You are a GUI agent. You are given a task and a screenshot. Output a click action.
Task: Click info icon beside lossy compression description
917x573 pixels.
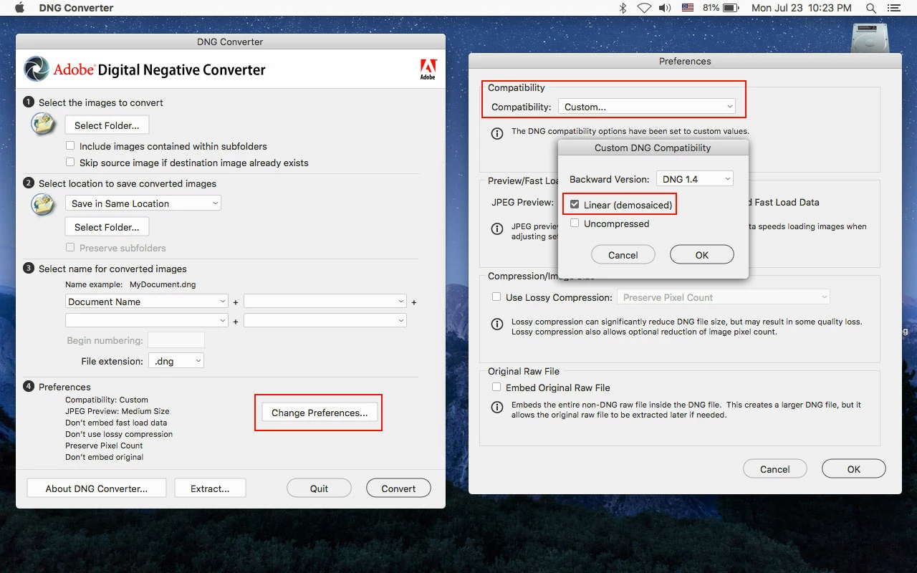coord(496,324)
